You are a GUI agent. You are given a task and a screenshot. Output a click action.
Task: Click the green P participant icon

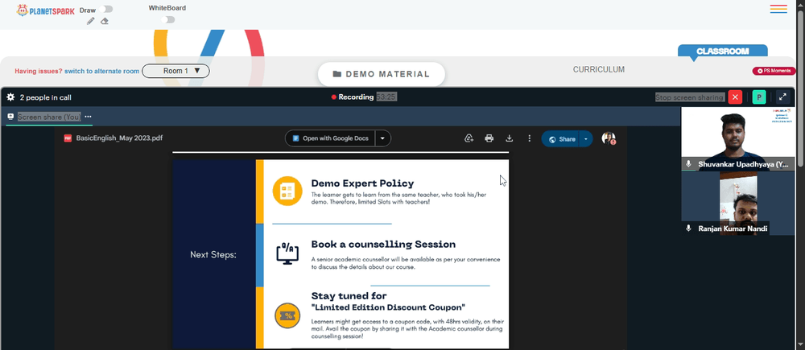click(x=759, y=97)
